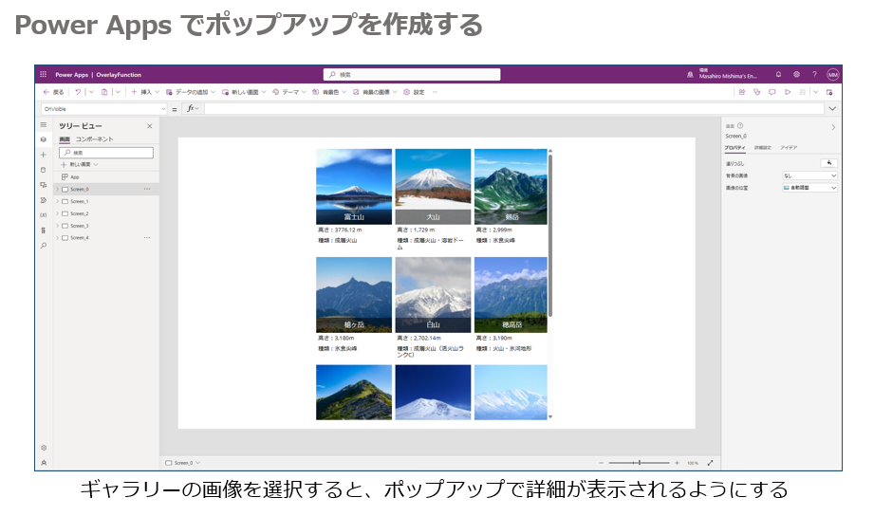Open the MM account avatar
This screenshot has height=516, width=874.
click(x=833, y=74)
